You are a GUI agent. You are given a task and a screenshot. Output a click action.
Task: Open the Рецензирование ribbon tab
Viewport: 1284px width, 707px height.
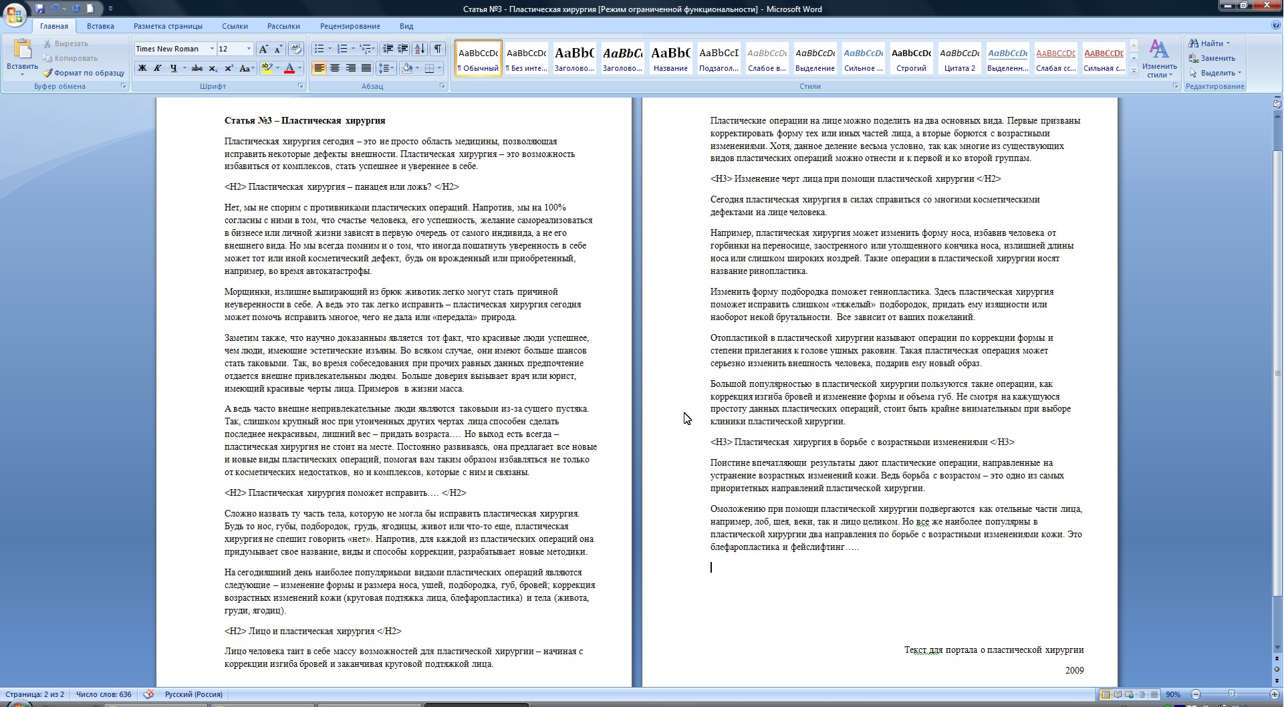pos(350,26)
